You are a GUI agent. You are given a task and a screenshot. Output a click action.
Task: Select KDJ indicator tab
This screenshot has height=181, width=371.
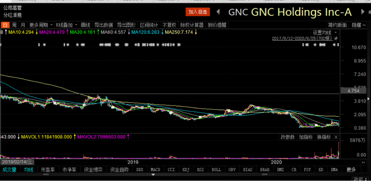click(186, 170)
